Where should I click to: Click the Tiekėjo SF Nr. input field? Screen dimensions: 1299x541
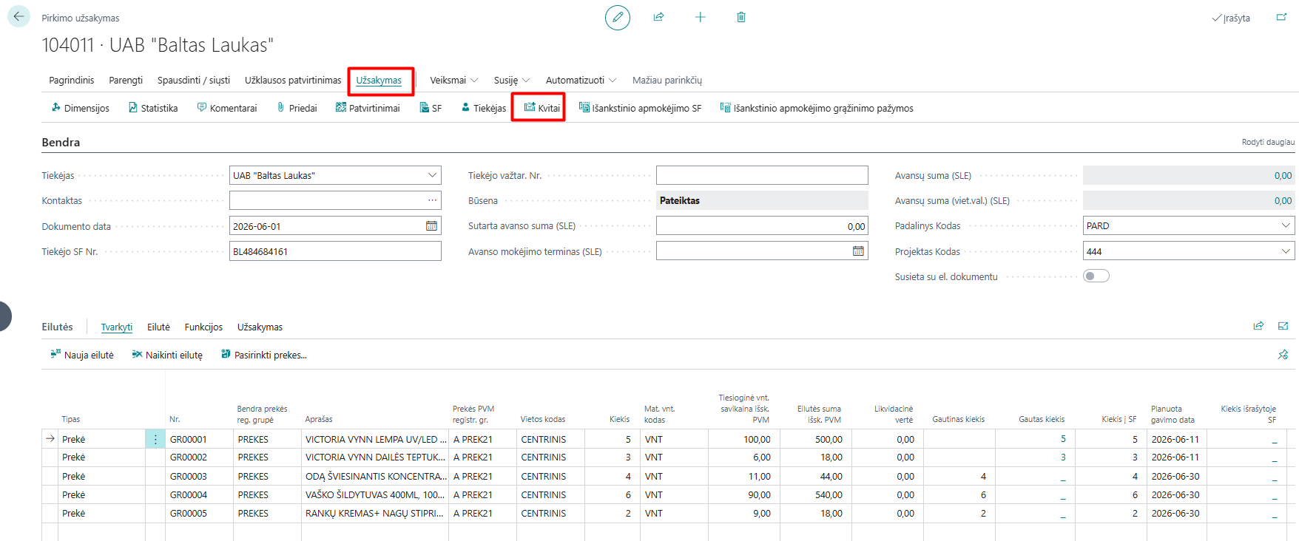click(335, 251)
